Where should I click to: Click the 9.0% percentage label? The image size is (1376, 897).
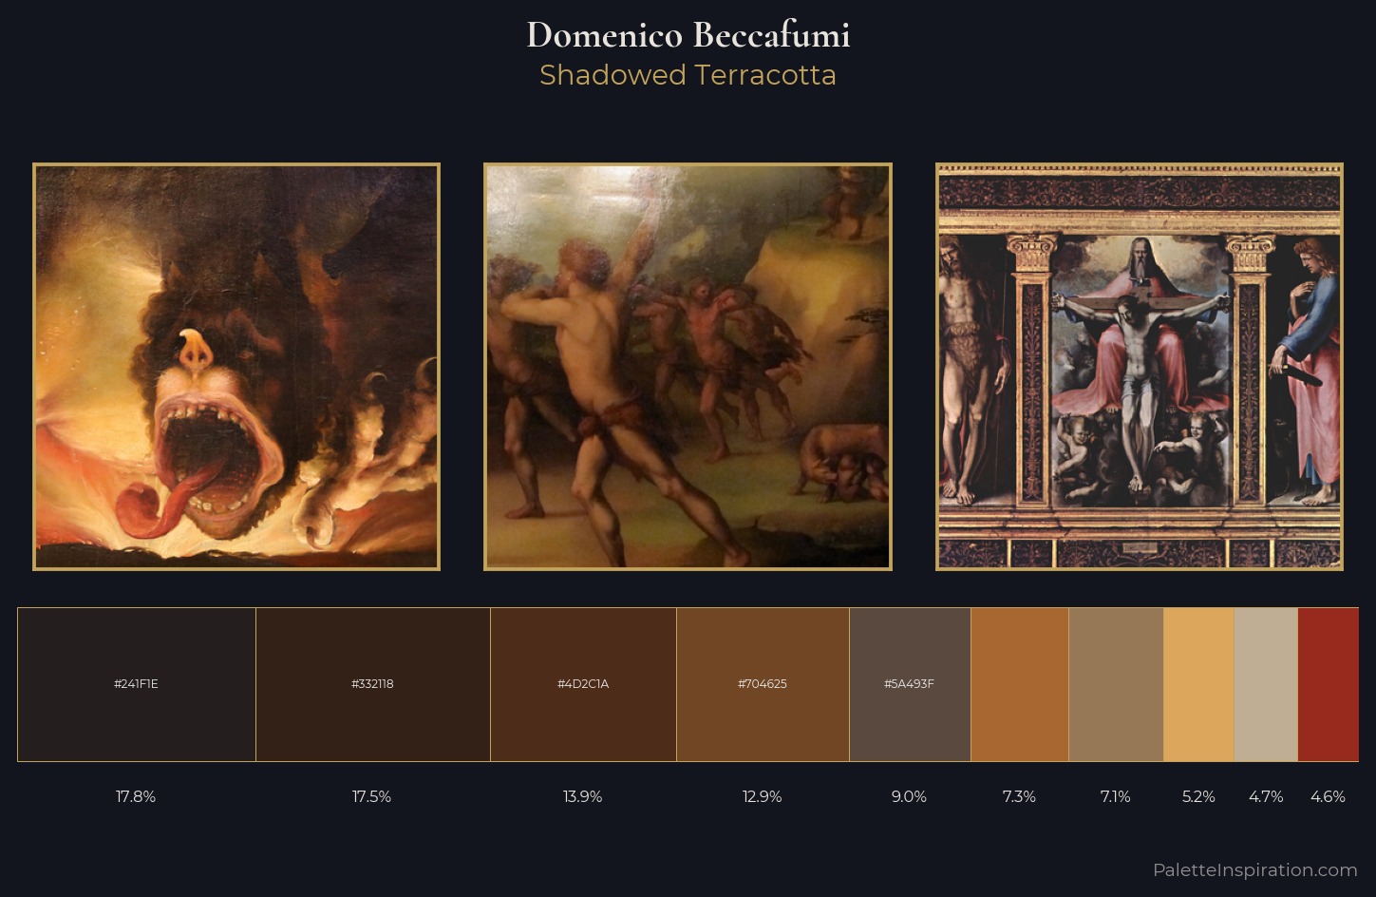click(x=909, y=796)
